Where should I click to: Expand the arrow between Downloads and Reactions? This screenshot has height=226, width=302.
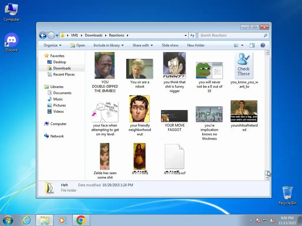(106, 35)
